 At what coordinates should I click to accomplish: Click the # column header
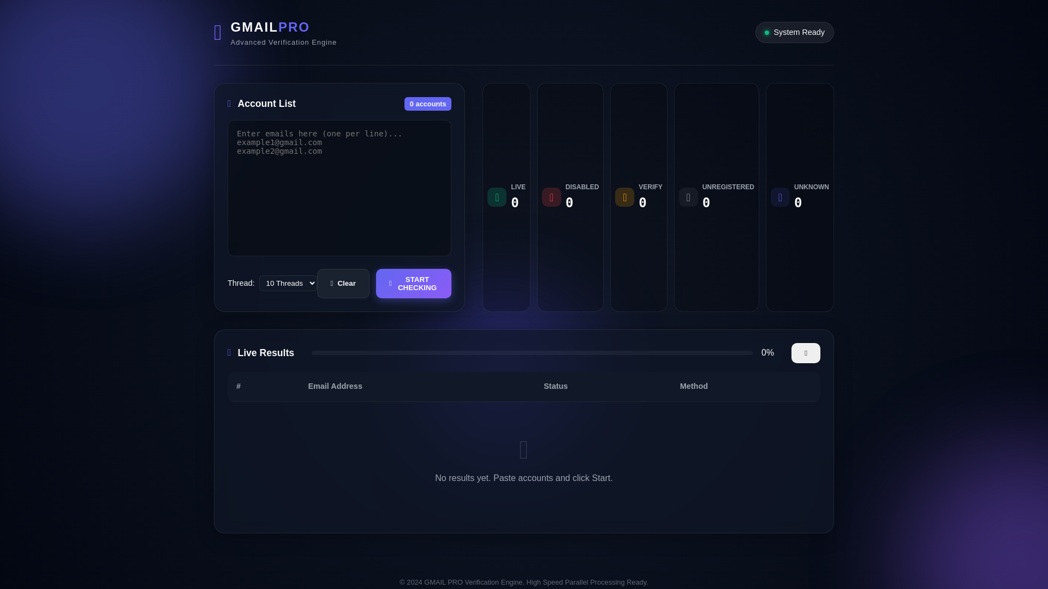point(239,386)
